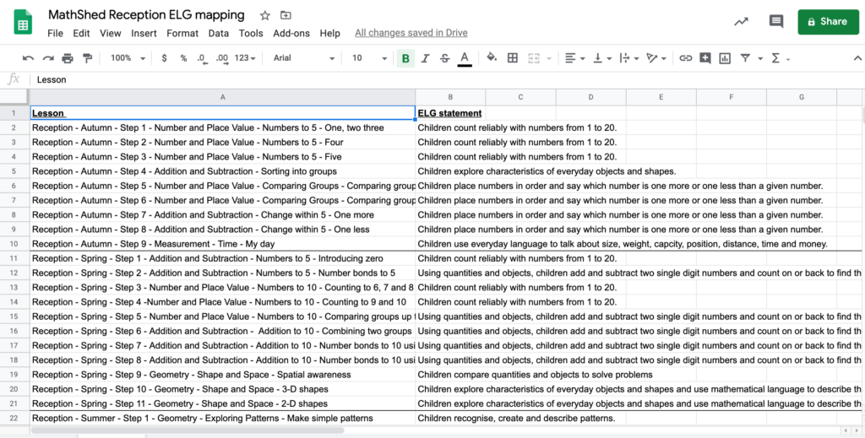Open the Data menu
The width and height of the screenshot is (865, 438).
[x=219, y=33]
